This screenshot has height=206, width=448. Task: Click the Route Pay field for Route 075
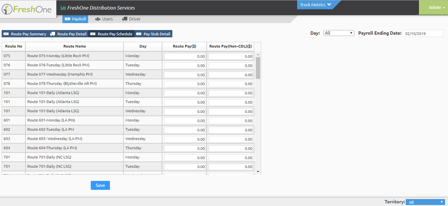pyautogui.click(x=185, y=56)
